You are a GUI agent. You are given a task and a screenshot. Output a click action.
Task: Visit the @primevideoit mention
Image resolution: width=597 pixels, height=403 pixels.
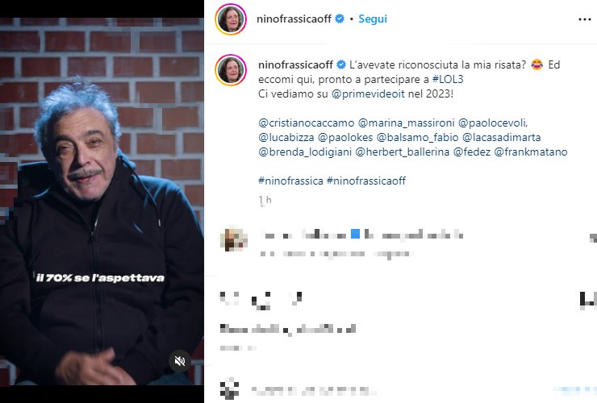pyautogui.click(x=368, y=94)
